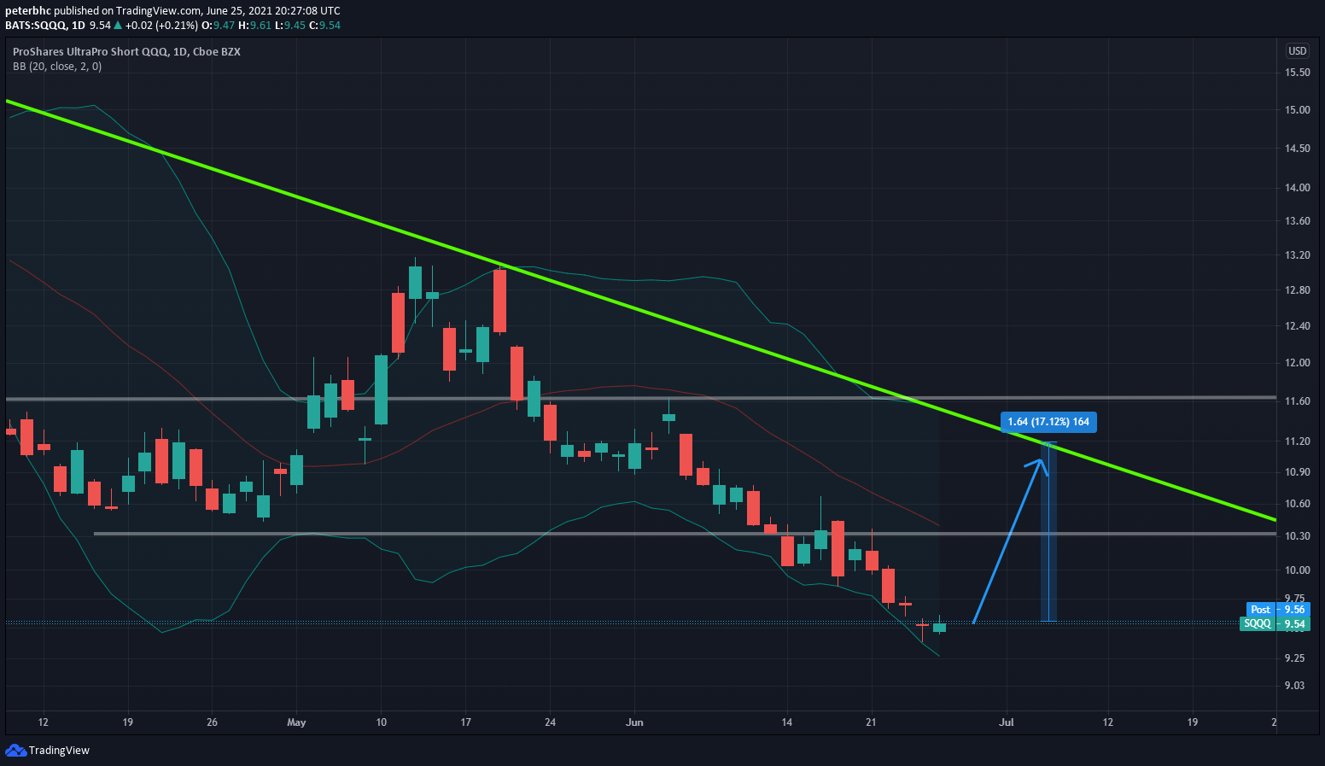Viewport: 1325px width, 766px height.
Task: Open the USD currency selector
Action: click(1297, 51)
